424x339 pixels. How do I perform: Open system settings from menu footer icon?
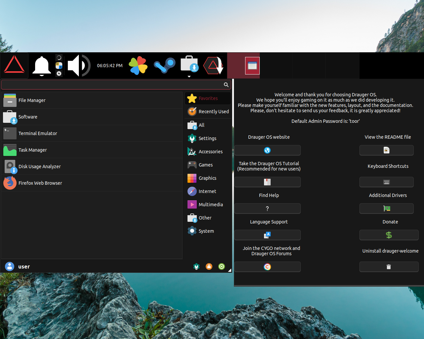pyautogui.click(x=196, y=266)
